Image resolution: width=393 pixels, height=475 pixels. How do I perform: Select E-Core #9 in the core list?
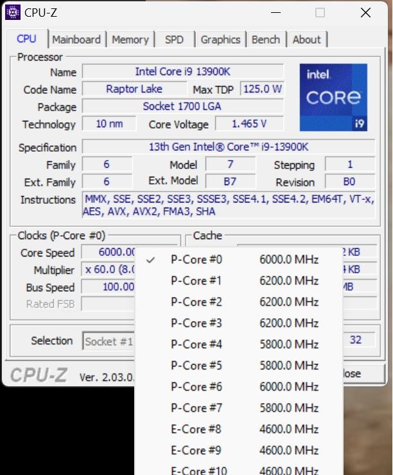(239, 451)
